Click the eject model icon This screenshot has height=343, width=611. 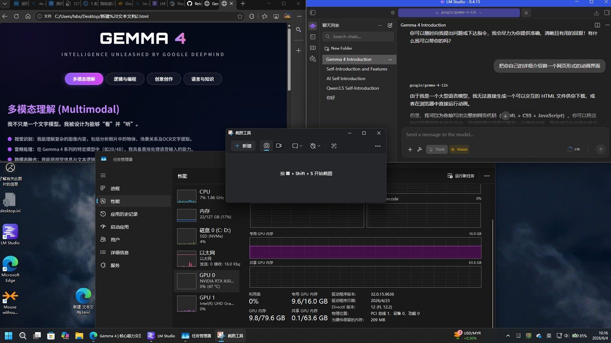[526, 12]
